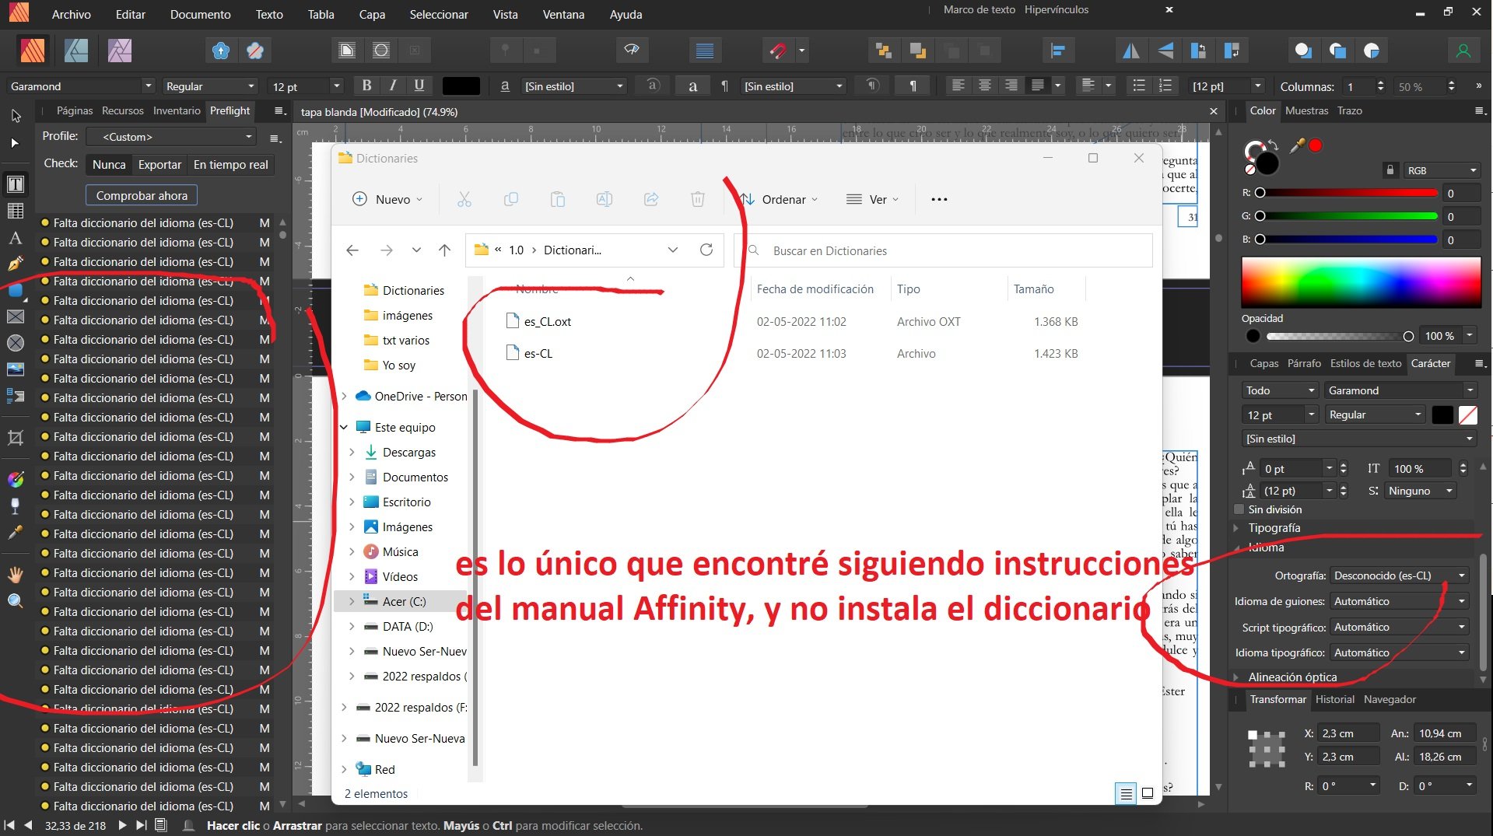Click Nuevo button in Dictionaries window
Screen dimensions: 1493x836
pos(387,199)
